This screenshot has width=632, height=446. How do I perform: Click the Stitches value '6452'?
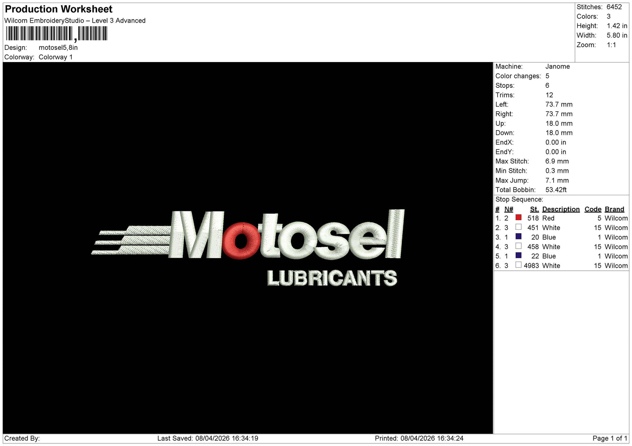click(x=614, y=7)
